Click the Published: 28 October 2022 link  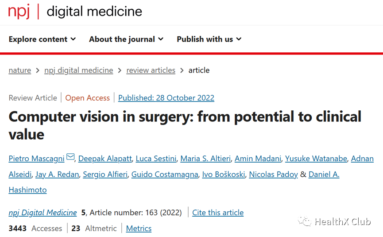click(166, 98)
